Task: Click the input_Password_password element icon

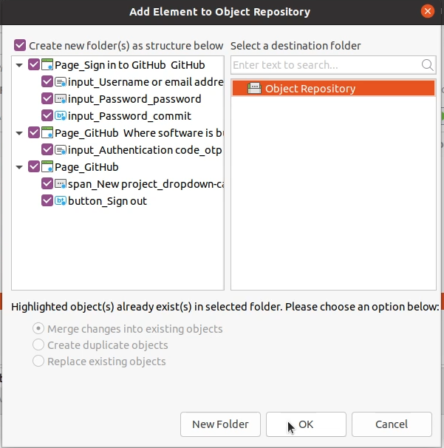Action: pyautogui.click(x=61, y=99)
